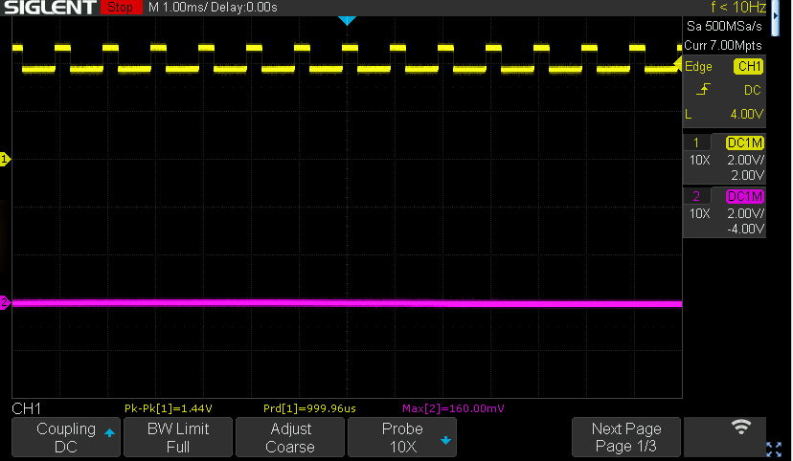This screenshot has width=793, height=461.
Task: Click channel 1 DC1M coupling badge
Action: click(745, 143)
